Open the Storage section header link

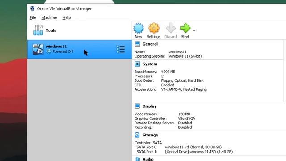[150, 135]
